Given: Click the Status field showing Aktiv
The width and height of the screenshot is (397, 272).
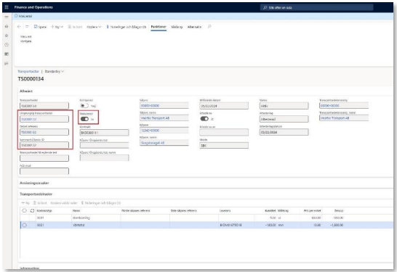Looking at the screenshot, I should tap(284, 106).
